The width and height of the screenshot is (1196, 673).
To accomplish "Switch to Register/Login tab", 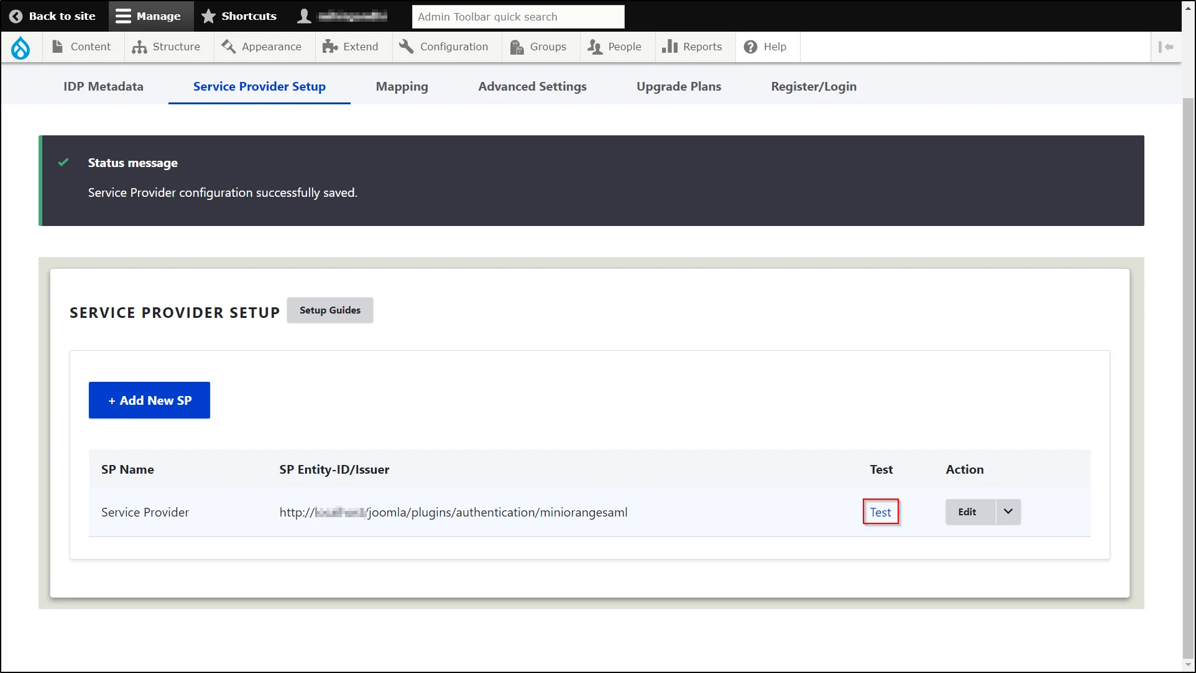I will click(x=813, y=86).
